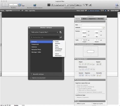Open the Gérer database menu icon

click(117, 5)
